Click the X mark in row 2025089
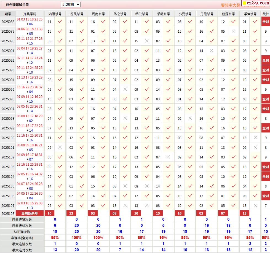 coord(233,31)
